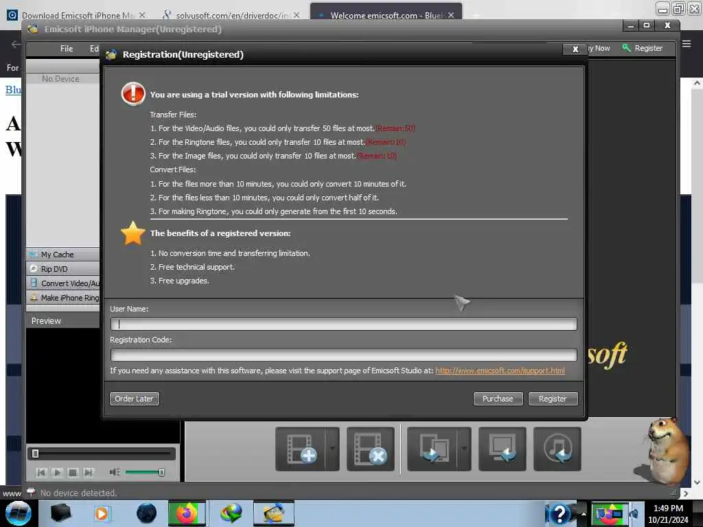Click the No Device entry

[61, 79]
